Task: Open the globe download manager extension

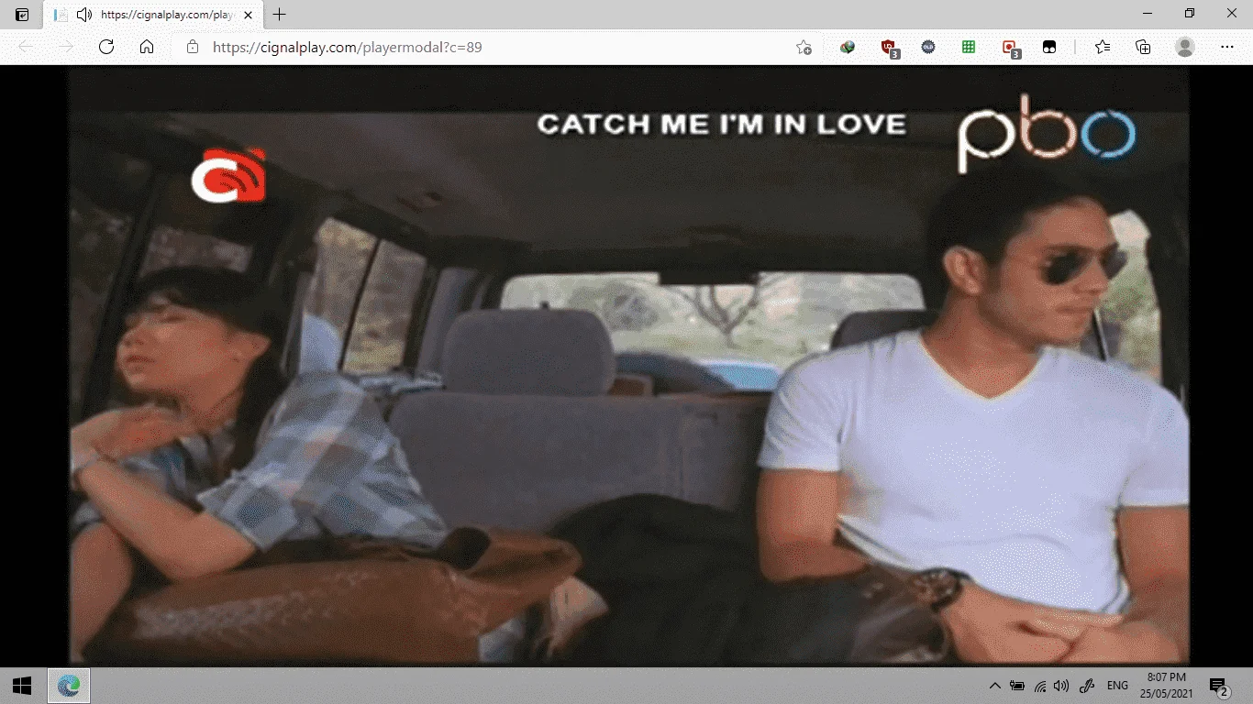Action: point(848,47)
